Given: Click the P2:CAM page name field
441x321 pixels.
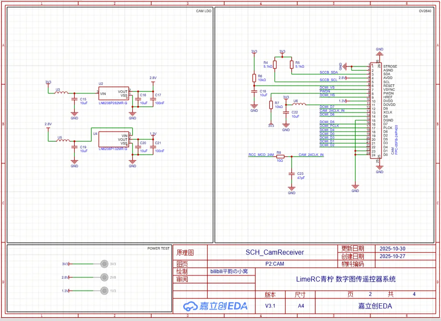Looking at the screenshot, I should click(275, 264).
